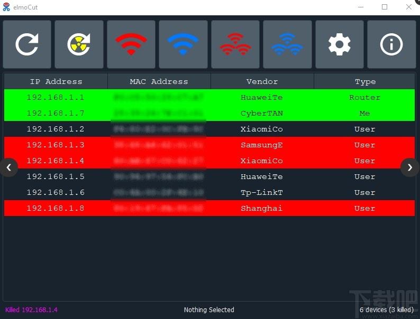Go to next image with right arrow
Image resolution: width=420 pixels, height=319 pixels.
point(409,167)
